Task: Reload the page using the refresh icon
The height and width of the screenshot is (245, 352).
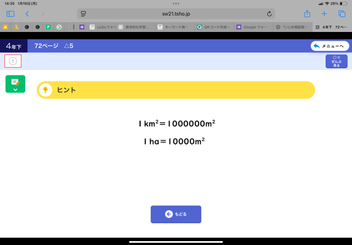Action: pyautogui.click(x=269, y=13)
